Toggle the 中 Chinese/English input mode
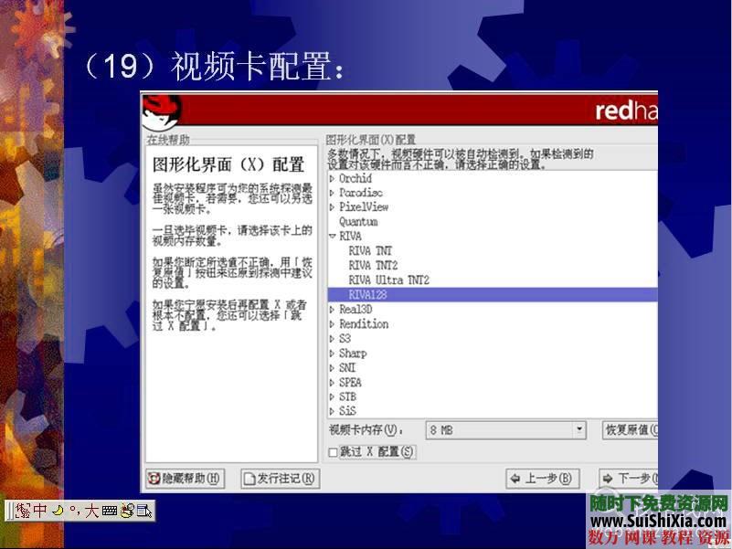The image size is (732, 549). [39, 512]
